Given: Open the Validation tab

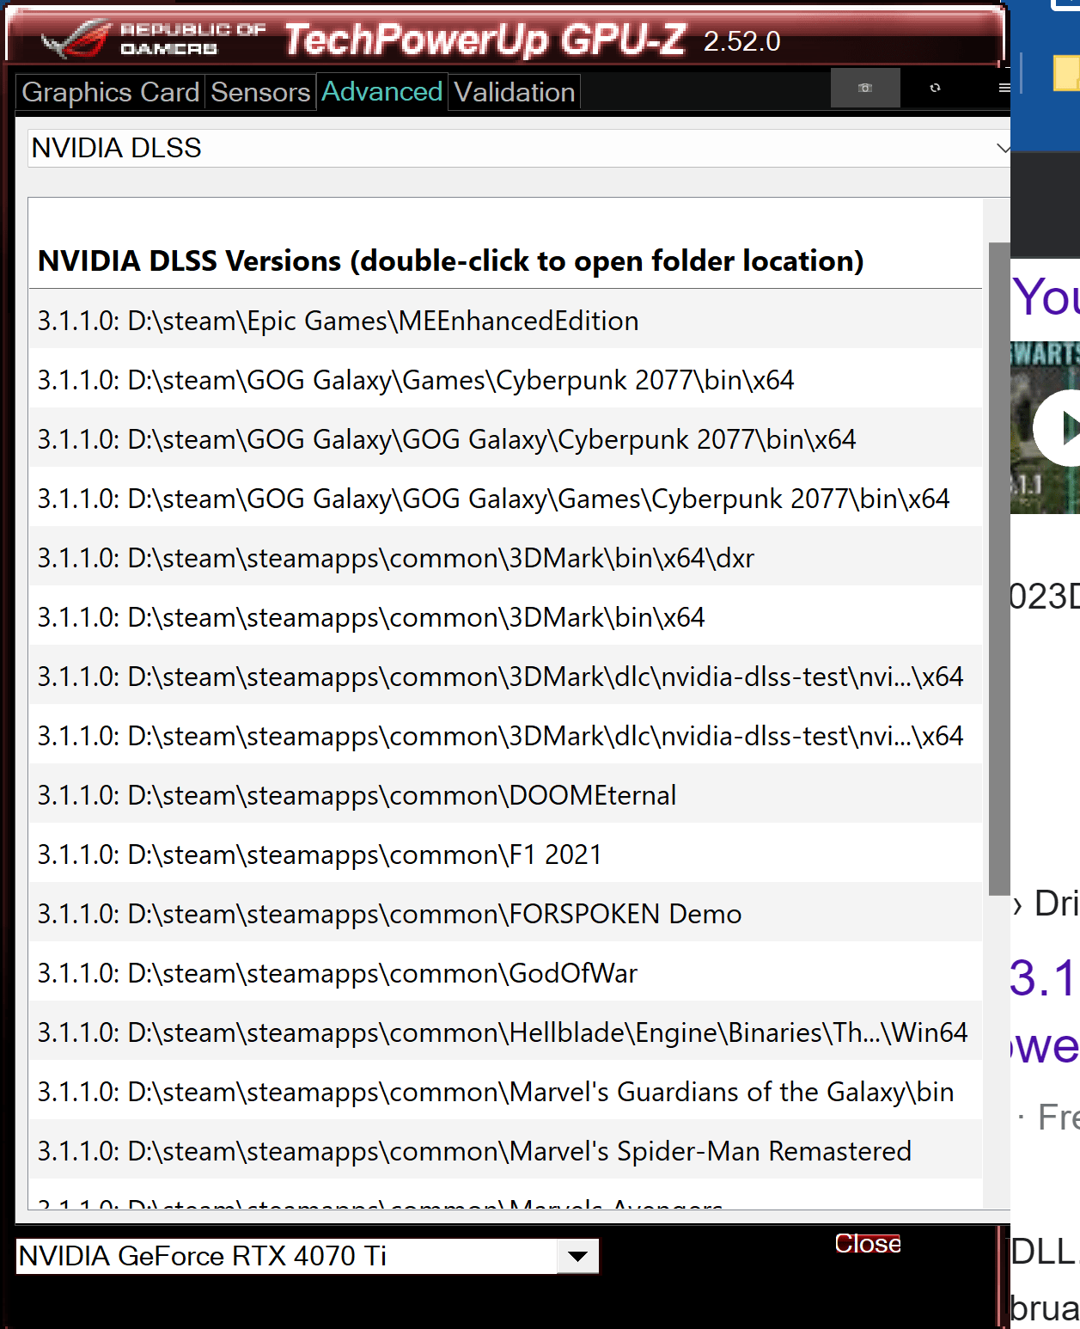Looking at the screenshot, I should pos(513,92).
